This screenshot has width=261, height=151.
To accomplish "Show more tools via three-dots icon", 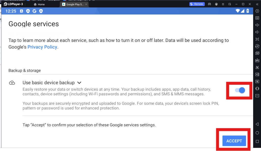I will click(x=257, y=96).
